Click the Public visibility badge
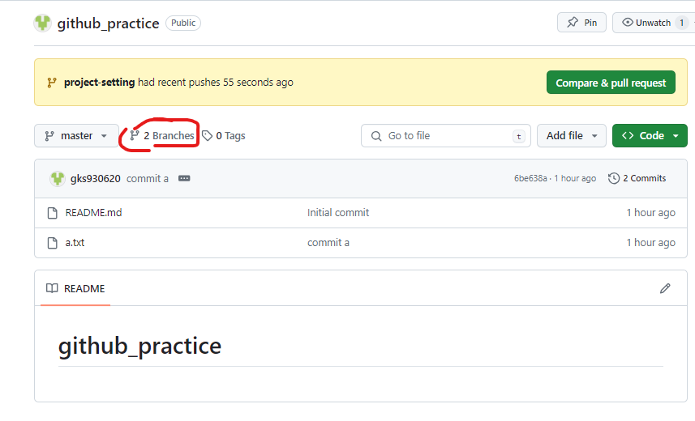The height and width of the screenshot is (421, 695). [183, 23]
